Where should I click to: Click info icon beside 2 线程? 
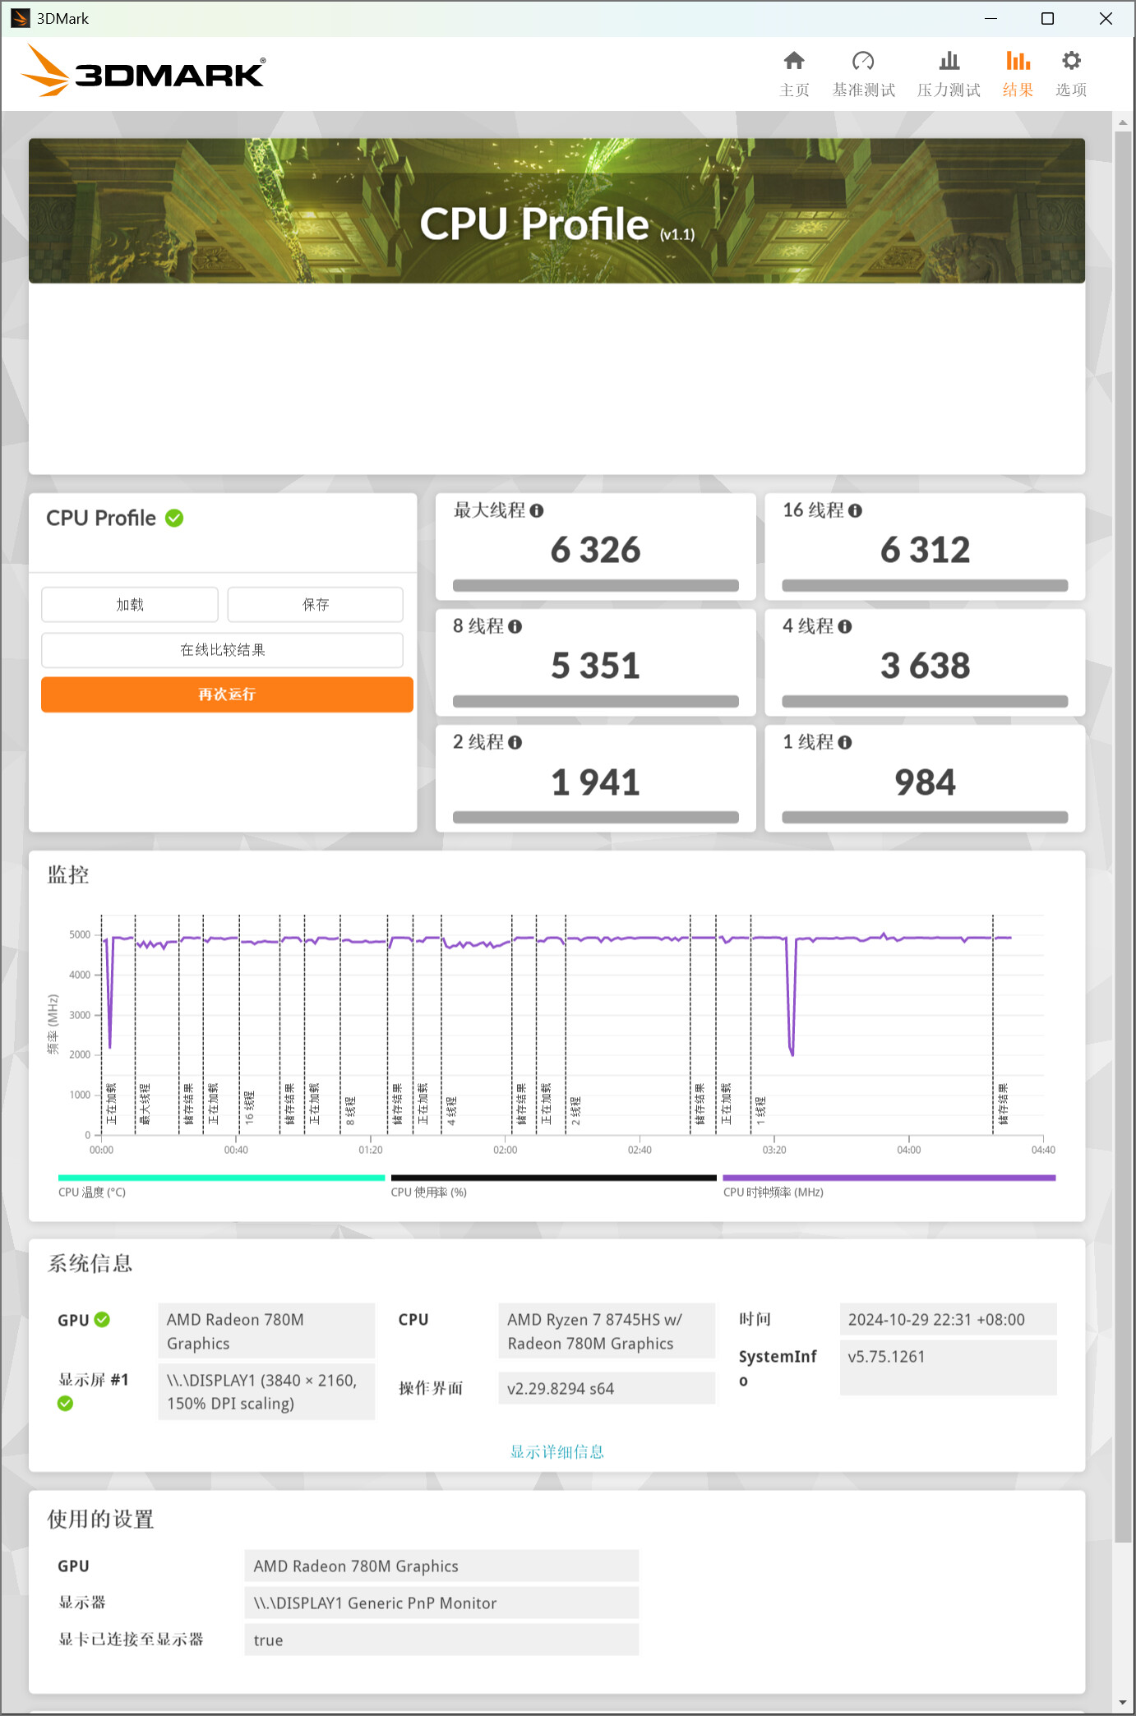515,743
